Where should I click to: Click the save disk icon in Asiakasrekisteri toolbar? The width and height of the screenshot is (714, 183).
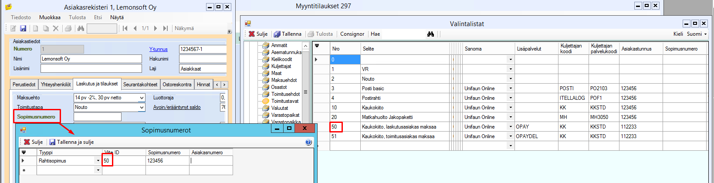click(x=23, y=28)
